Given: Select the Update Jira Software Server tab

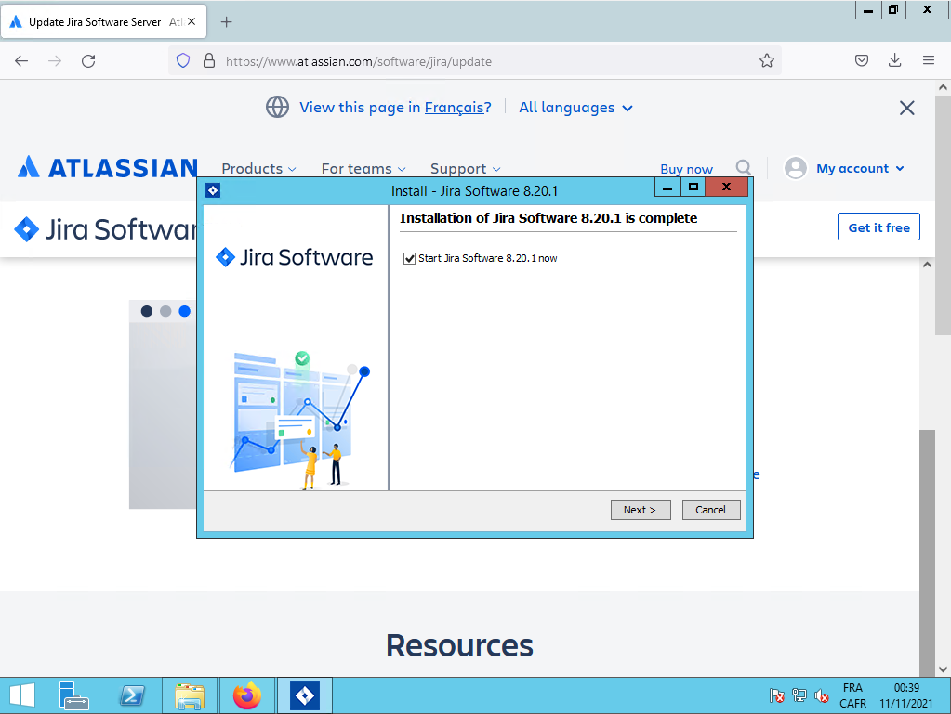Looking at the screenshot, I should [104, 21].
